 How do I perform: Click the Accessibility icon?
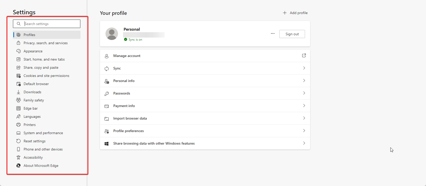pos(18,157)
